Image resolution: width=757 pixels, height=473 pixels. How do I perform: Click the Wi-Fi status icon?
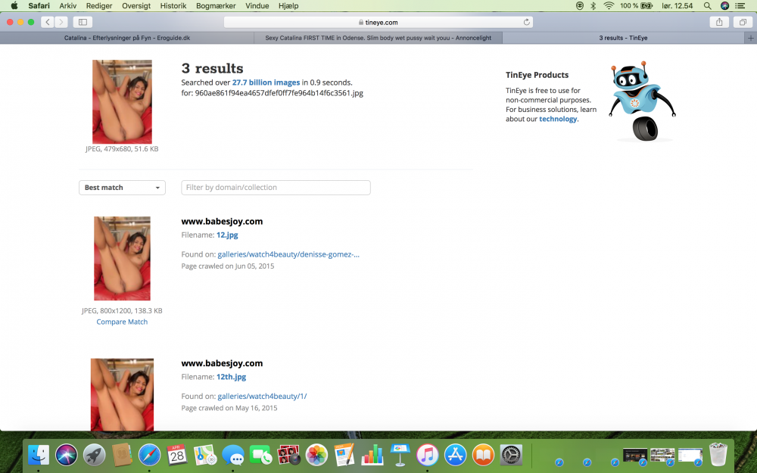point(609,6)
